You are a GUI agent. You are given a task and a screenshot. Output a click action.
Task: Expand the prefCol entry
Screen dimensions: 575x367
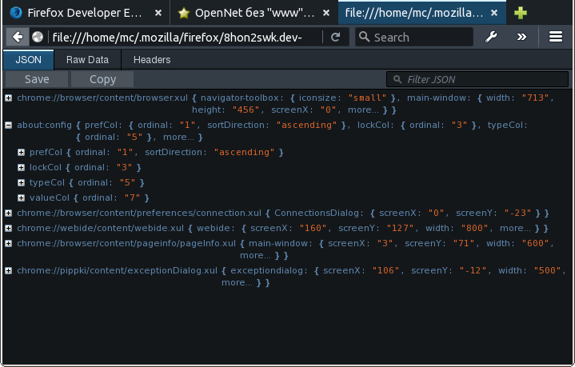[x=21, y=153]
